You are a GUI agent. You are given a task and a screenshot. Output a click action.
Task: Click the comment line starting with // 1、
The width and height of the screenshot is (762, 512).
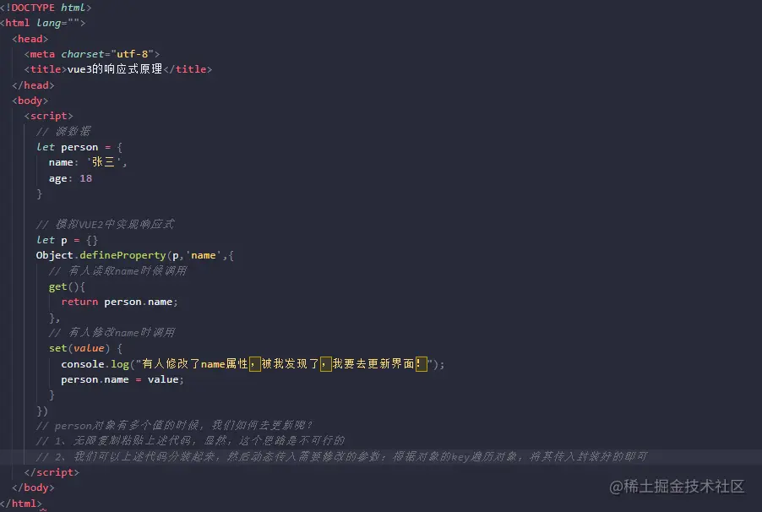191,441
